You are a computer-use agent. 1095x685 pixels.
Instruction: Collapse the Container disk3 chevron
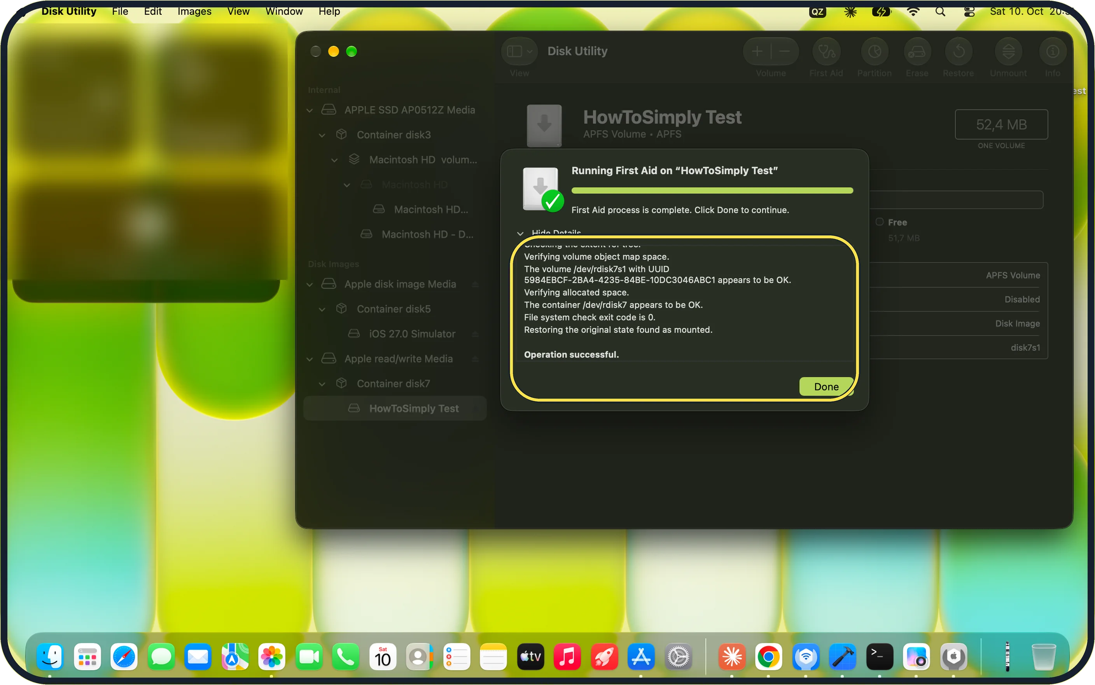322,135
